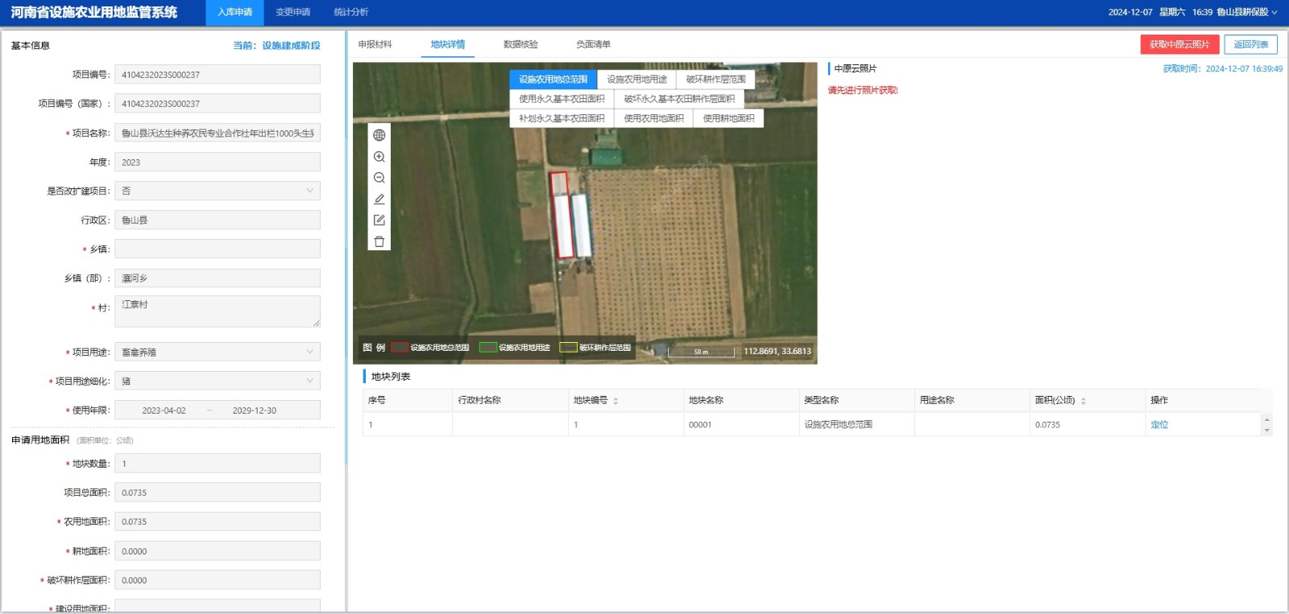Viewport: 1289px width, 614px height.
Task: Click the 乡镇（部） field with 瀼河乡
Action: tap(218, 278)
